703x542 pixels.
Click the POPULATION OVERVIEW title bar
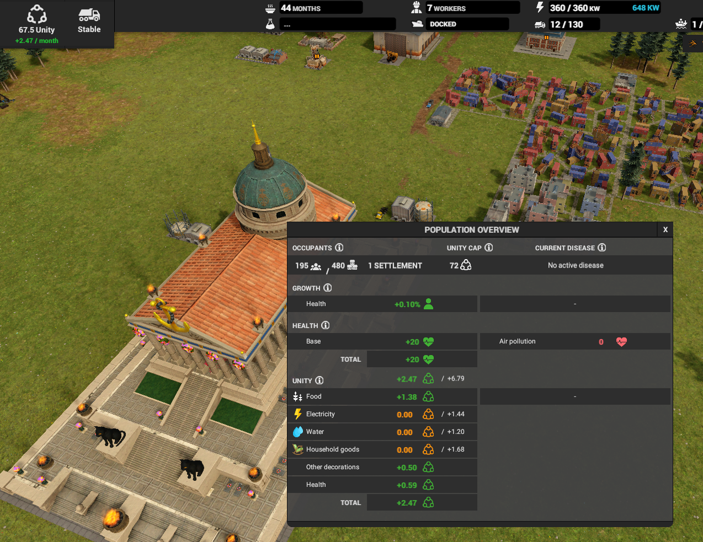472,230
